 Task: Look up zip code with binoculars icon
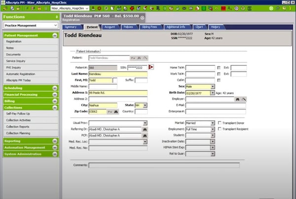pos(116,112)
